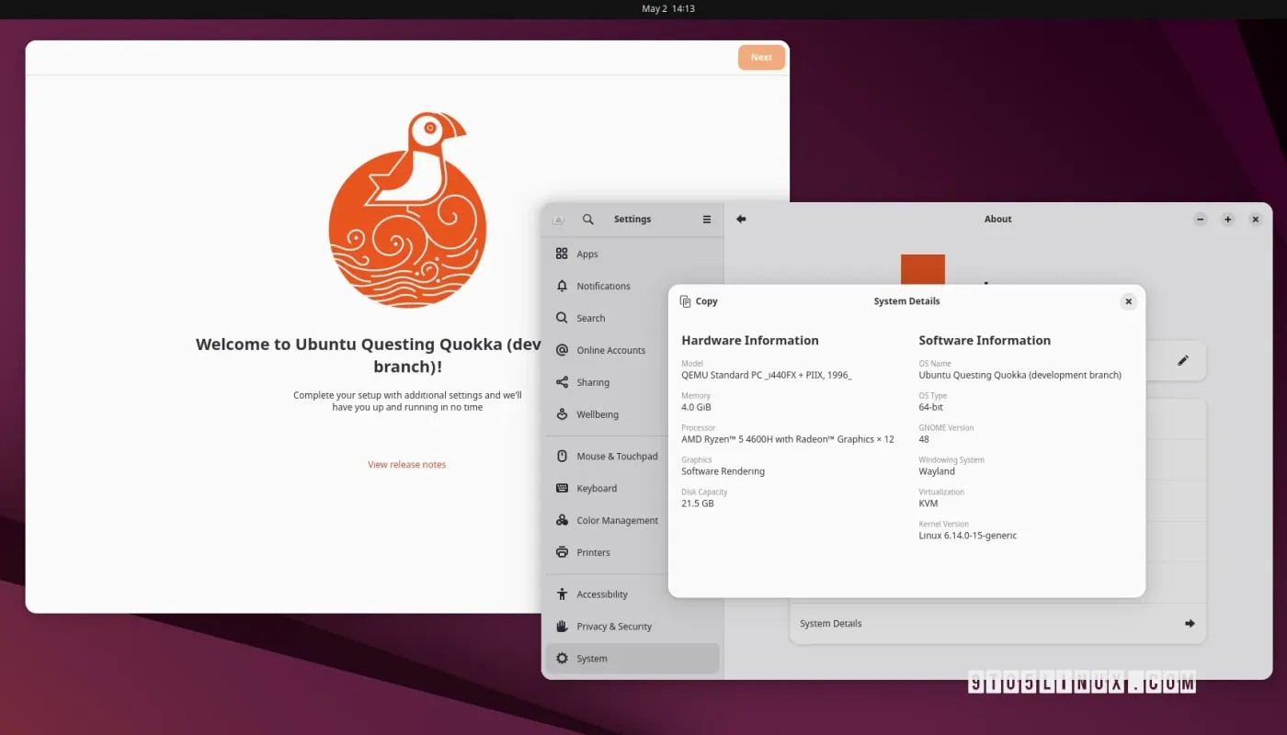
Task: Open Online Accounts settings
Action: pos(610,350)
